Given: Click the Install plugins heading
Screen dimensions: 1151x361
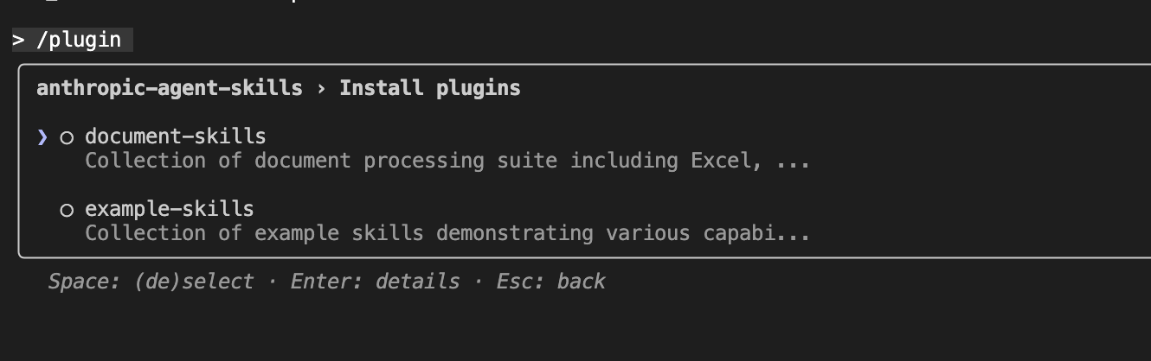Looking at the screenshot, I should pyautogui.click(x=429, y=88).
